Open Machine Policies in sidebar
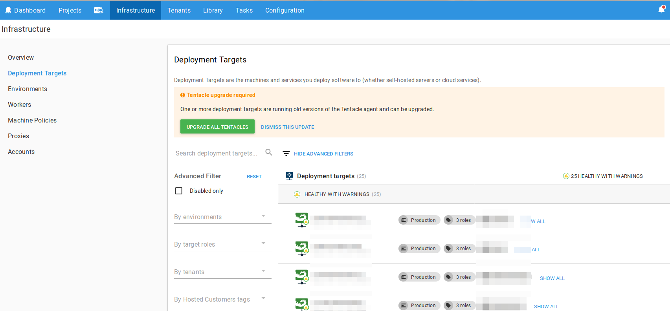 32,120
